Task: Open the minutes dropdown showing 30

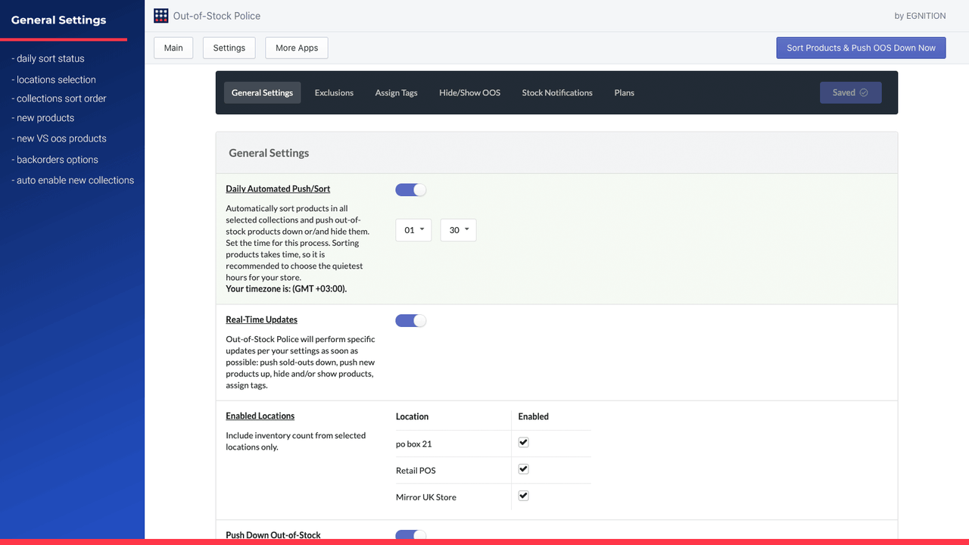Action: pos(458,230)
